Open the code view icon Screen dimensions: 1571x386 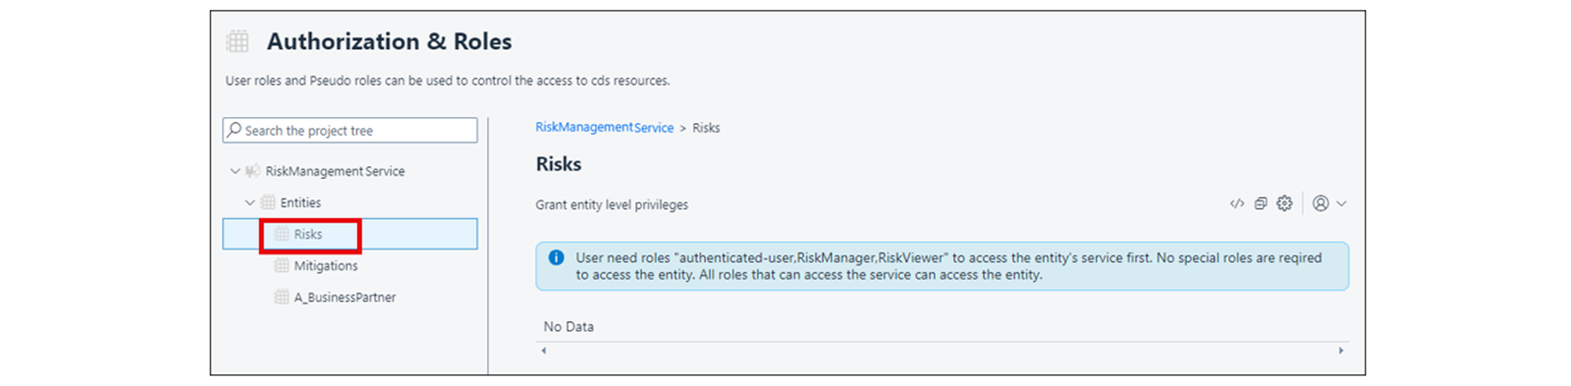1236,204
